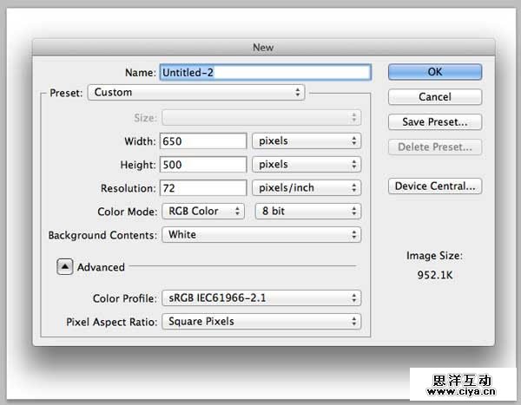The height and width of the screenshot is (405, 521).
Task: Click Save Preset button
Action: click(434, 122)
